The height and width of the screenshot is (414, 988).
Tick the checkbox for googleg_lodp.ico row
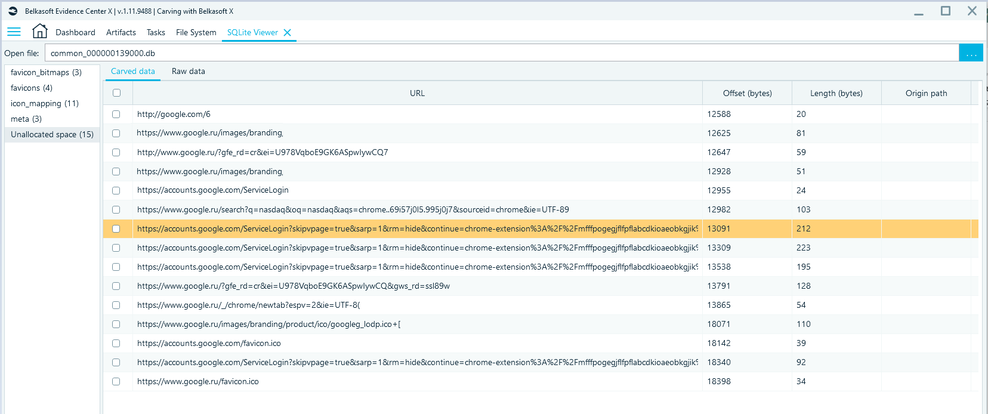tap(116, 325)
